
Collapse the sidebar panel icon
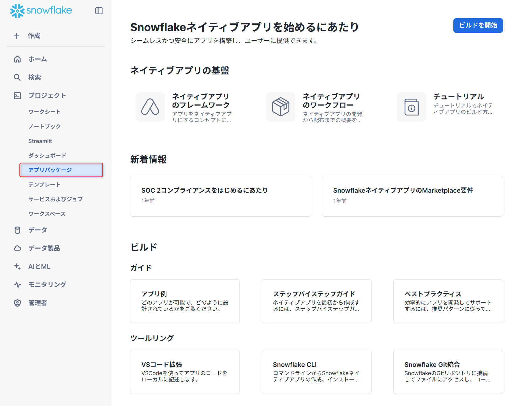tap(99, 11)
